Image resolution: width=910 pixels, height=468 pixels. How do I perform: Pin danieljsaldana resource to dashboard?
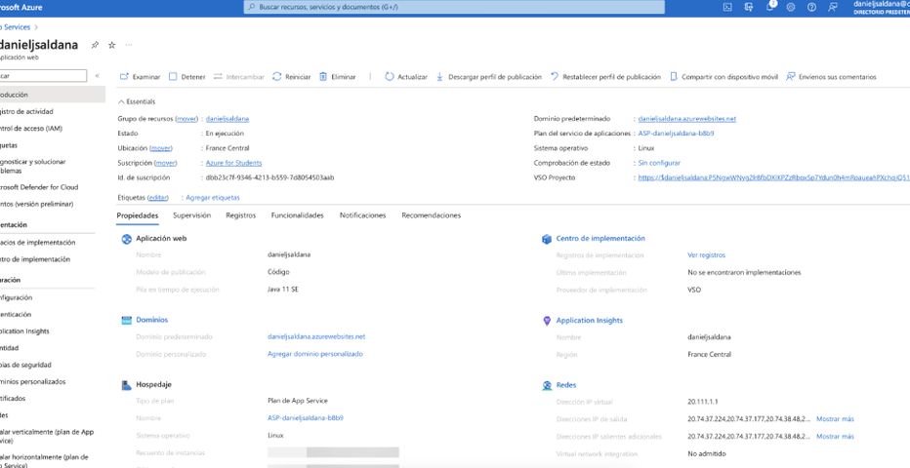click(95, 45)
